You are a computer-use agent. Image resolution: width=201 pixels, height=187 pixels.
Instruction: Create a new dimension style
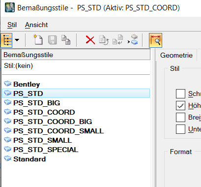(38, 39)
